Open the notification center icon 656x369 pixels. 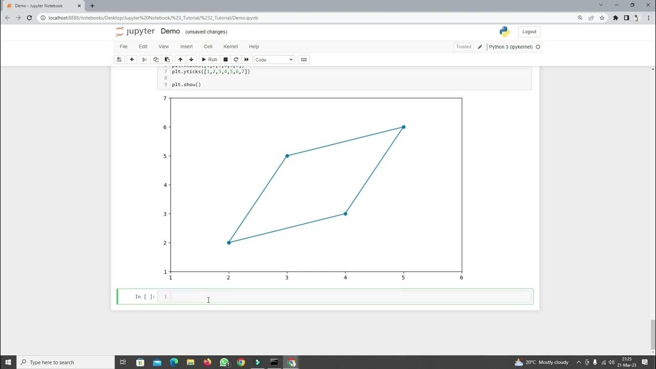[x=645, y=362]
